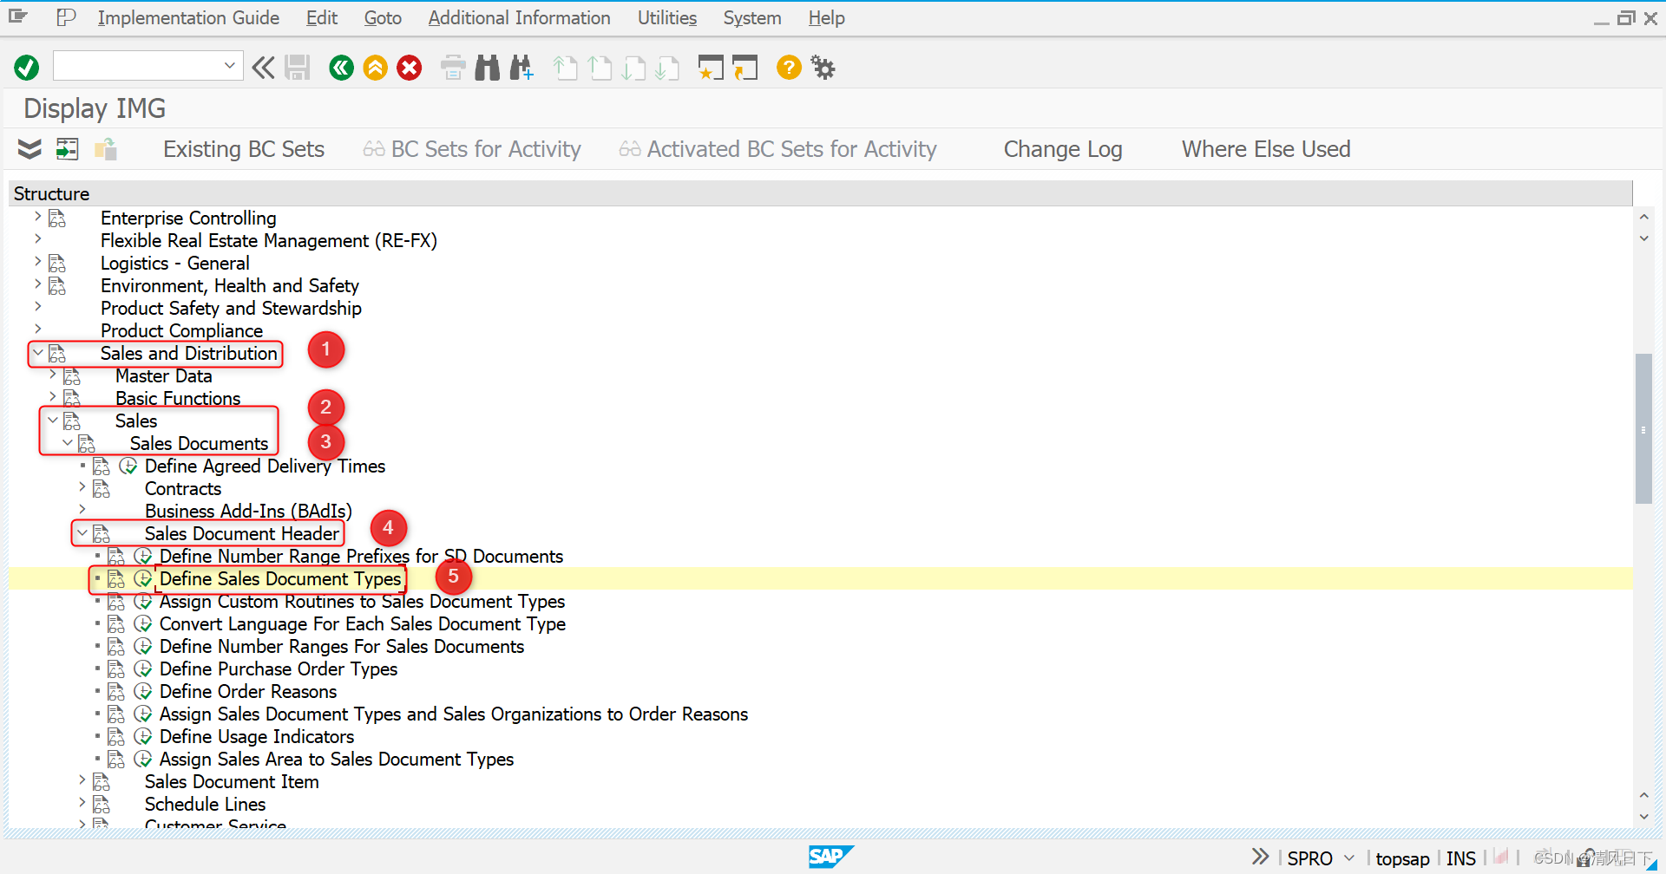Image resolution: width=1666 pixels, height=874 pixels.
Task: Click the scroll-down arrow at tree bottom
Action: coord(1643,817)
